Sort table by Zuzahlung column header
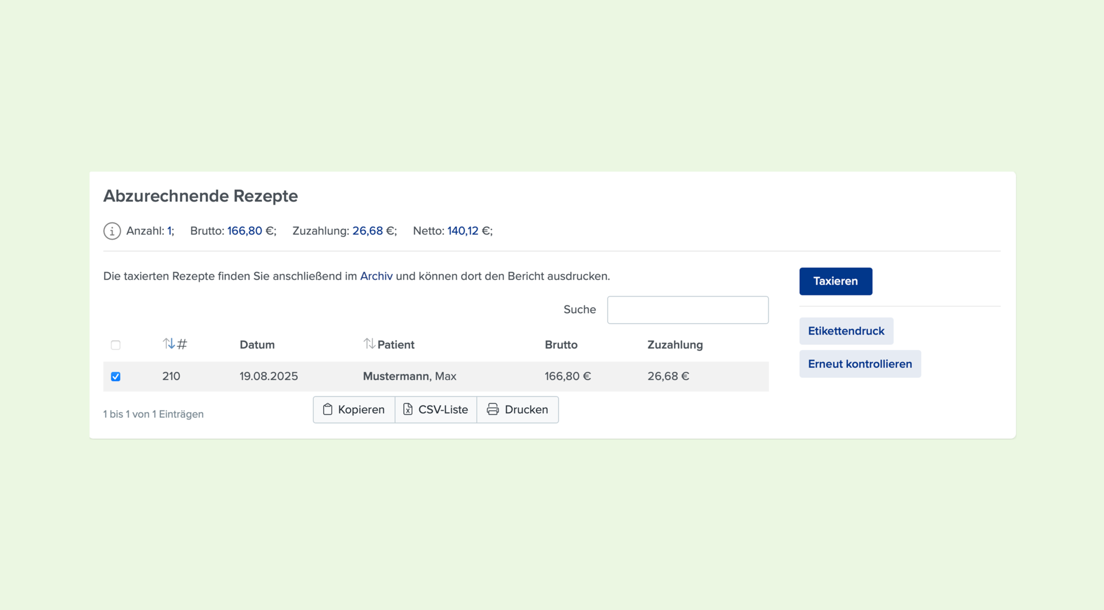 pos(675,344)
